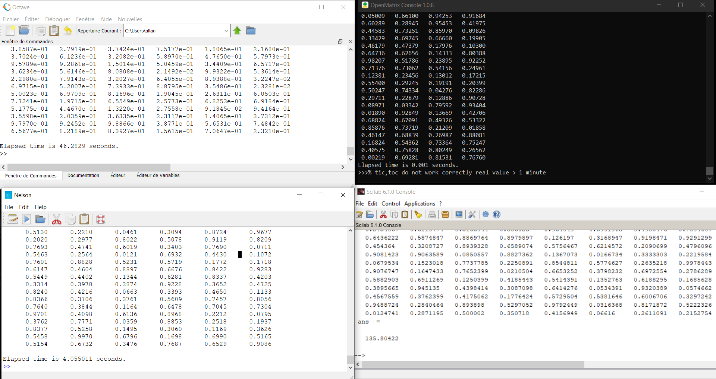
Task: Launch SciNotes editor icon in Scilab toolbar
Action: point(359,214)
